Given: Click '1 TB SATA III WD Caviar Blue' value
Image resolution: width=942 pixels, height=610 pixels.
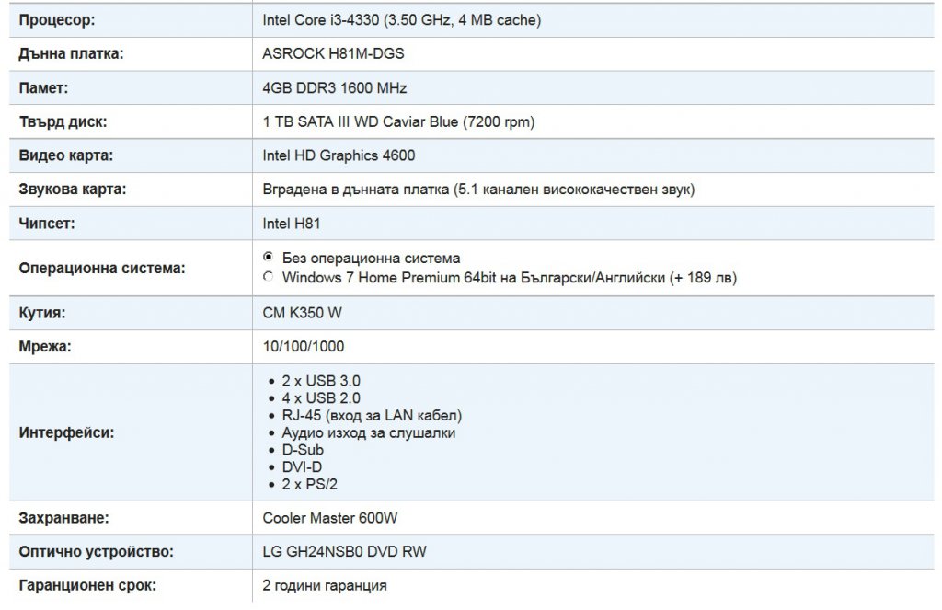Looking at the screenshot, I should click(x=361, y=121).
